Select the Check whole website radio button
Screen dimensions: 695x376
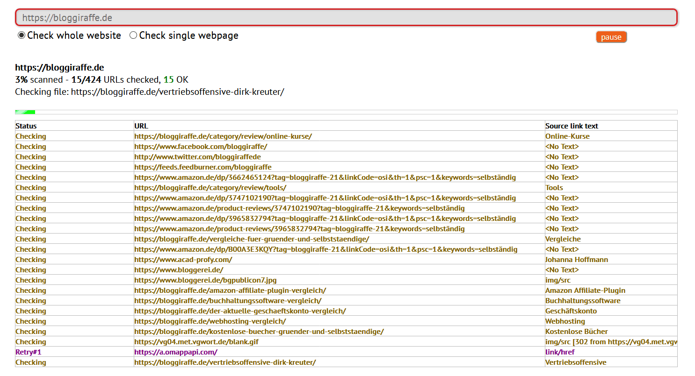[22, 35]
